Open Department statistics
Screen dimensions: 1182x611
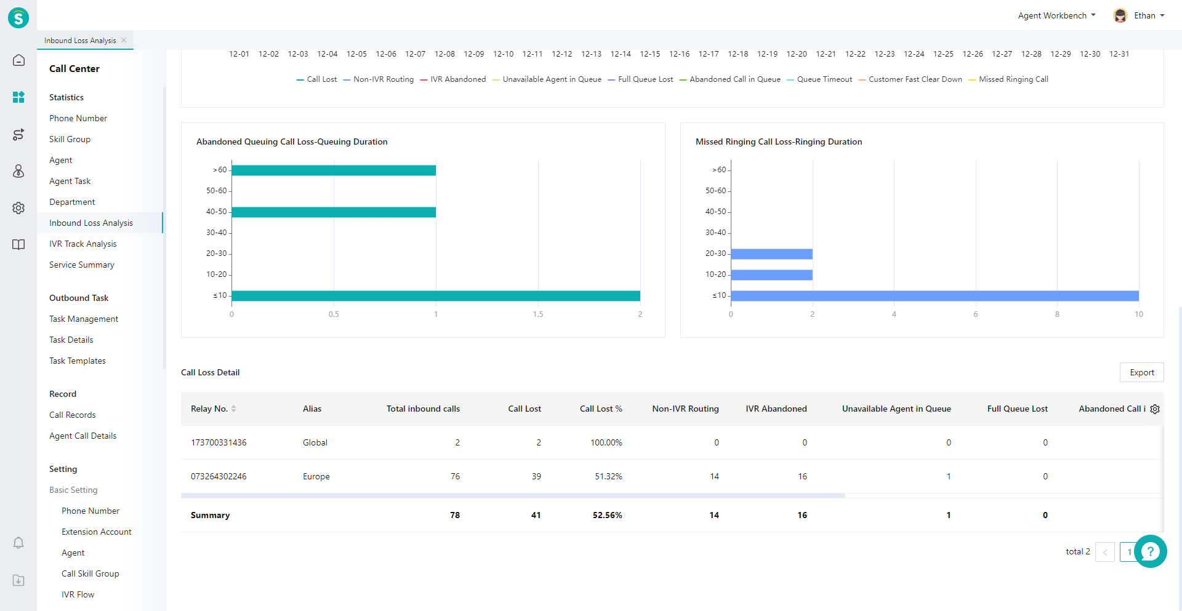(x=72, y=202)
